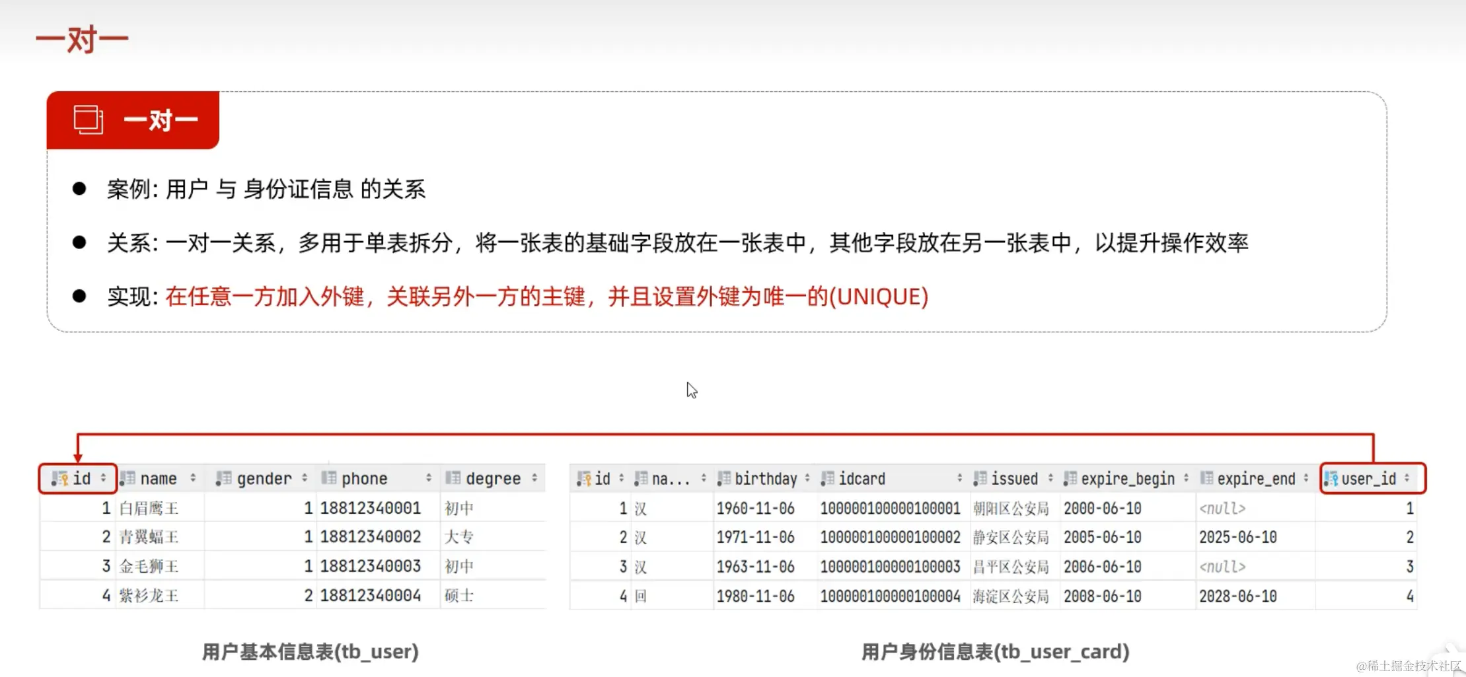
Task: Click the overlapping squares icon in red badge
Action: click(88, 120)
